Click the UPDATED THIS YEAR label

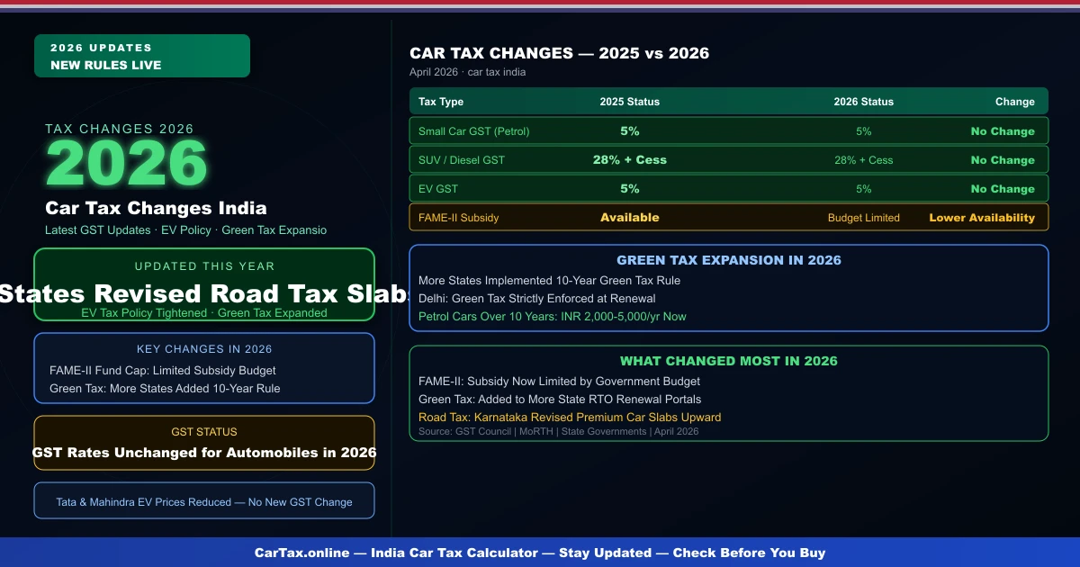203,266
